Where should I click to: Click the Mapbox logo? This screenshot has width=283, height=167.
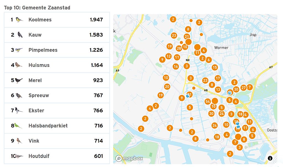coord(129,158)
